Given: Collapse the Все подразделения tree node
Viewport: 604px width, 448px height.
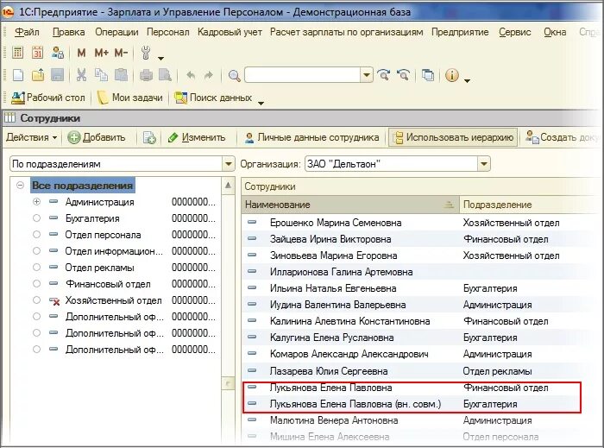Looking at the screenshot, I should click(21, 186).
